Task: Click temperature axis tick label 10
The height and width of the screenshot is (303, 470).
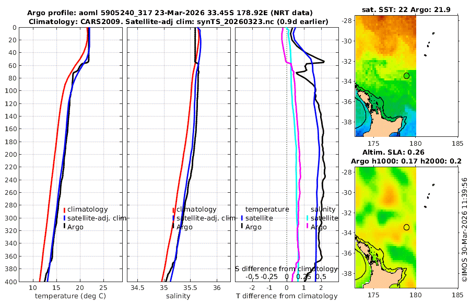Action: (33, 288)
